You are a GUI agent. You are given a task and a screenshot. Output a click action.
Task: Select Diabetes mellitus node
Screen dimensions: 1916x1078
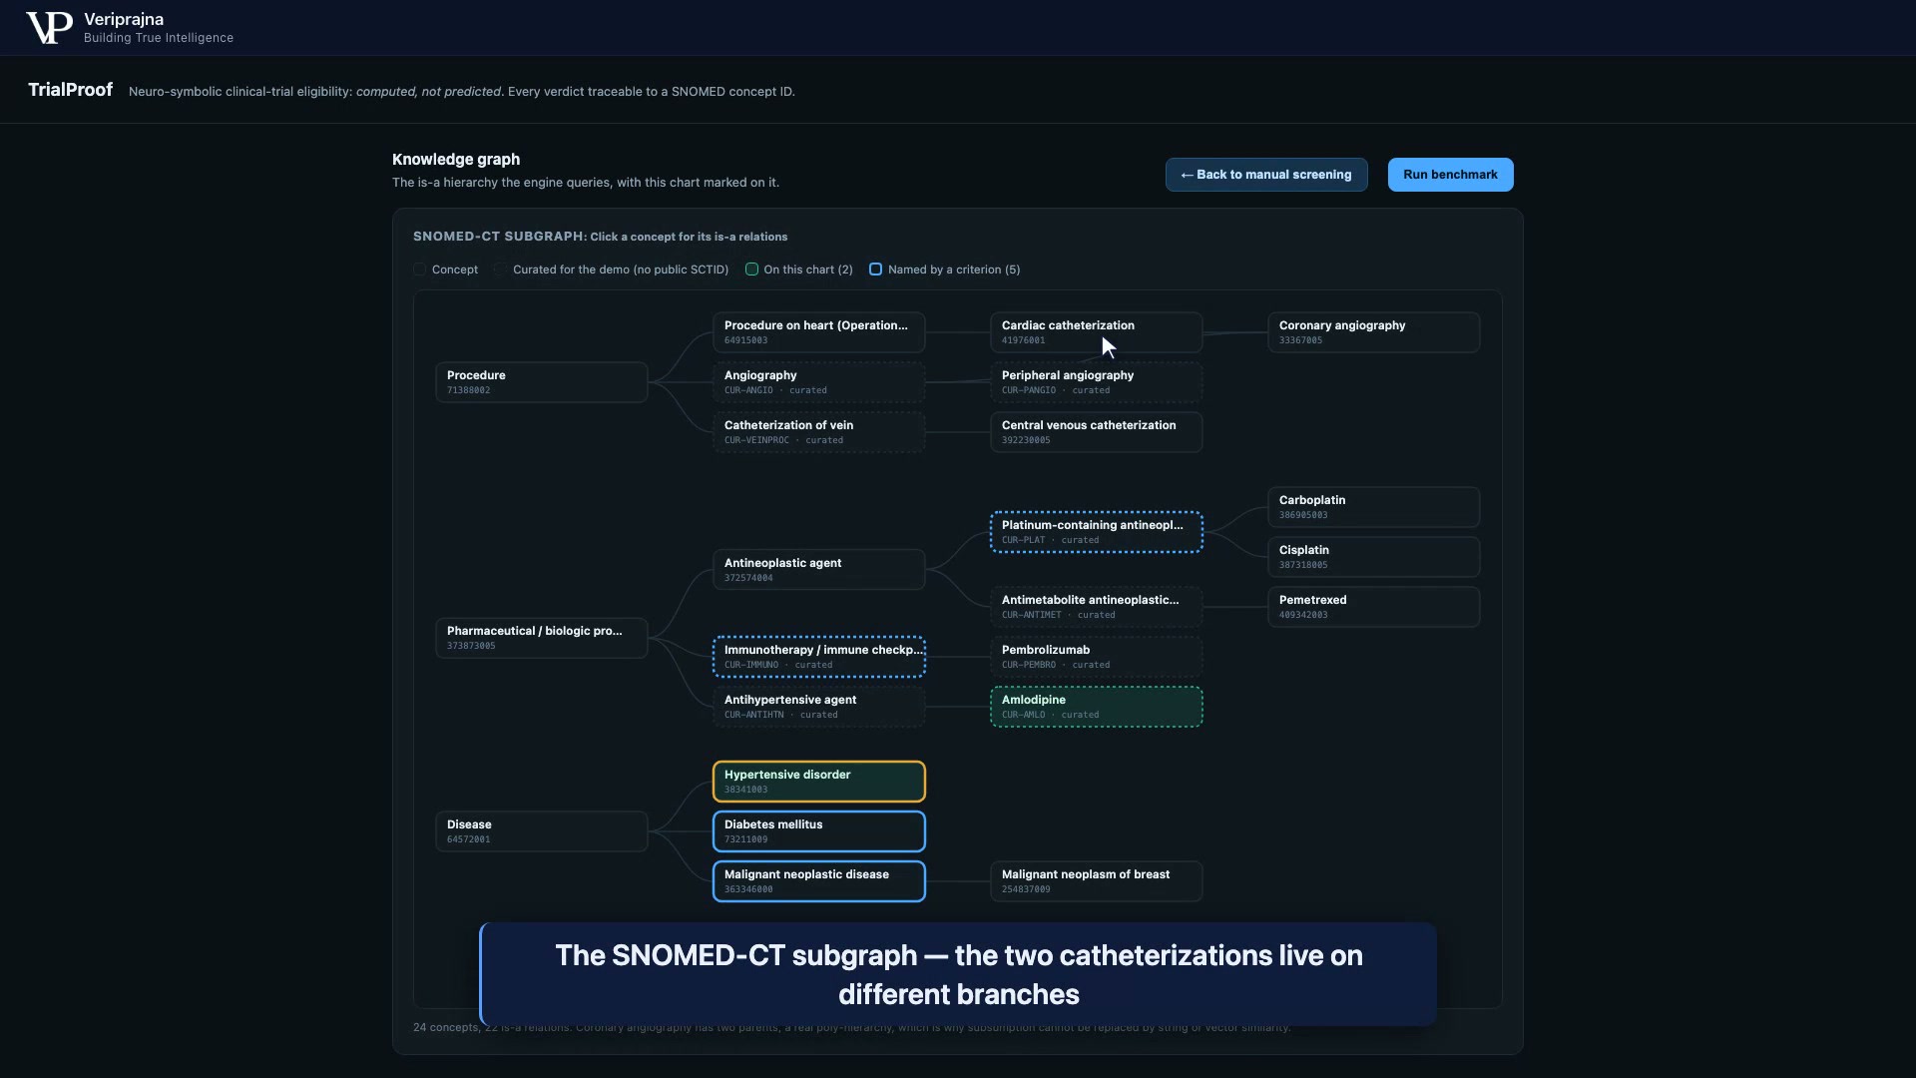(818, 831)
